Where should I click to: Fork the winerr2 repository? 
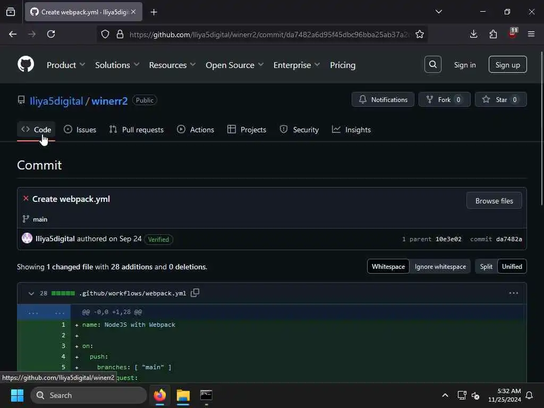pyautogui.click(x=445, y=99)
